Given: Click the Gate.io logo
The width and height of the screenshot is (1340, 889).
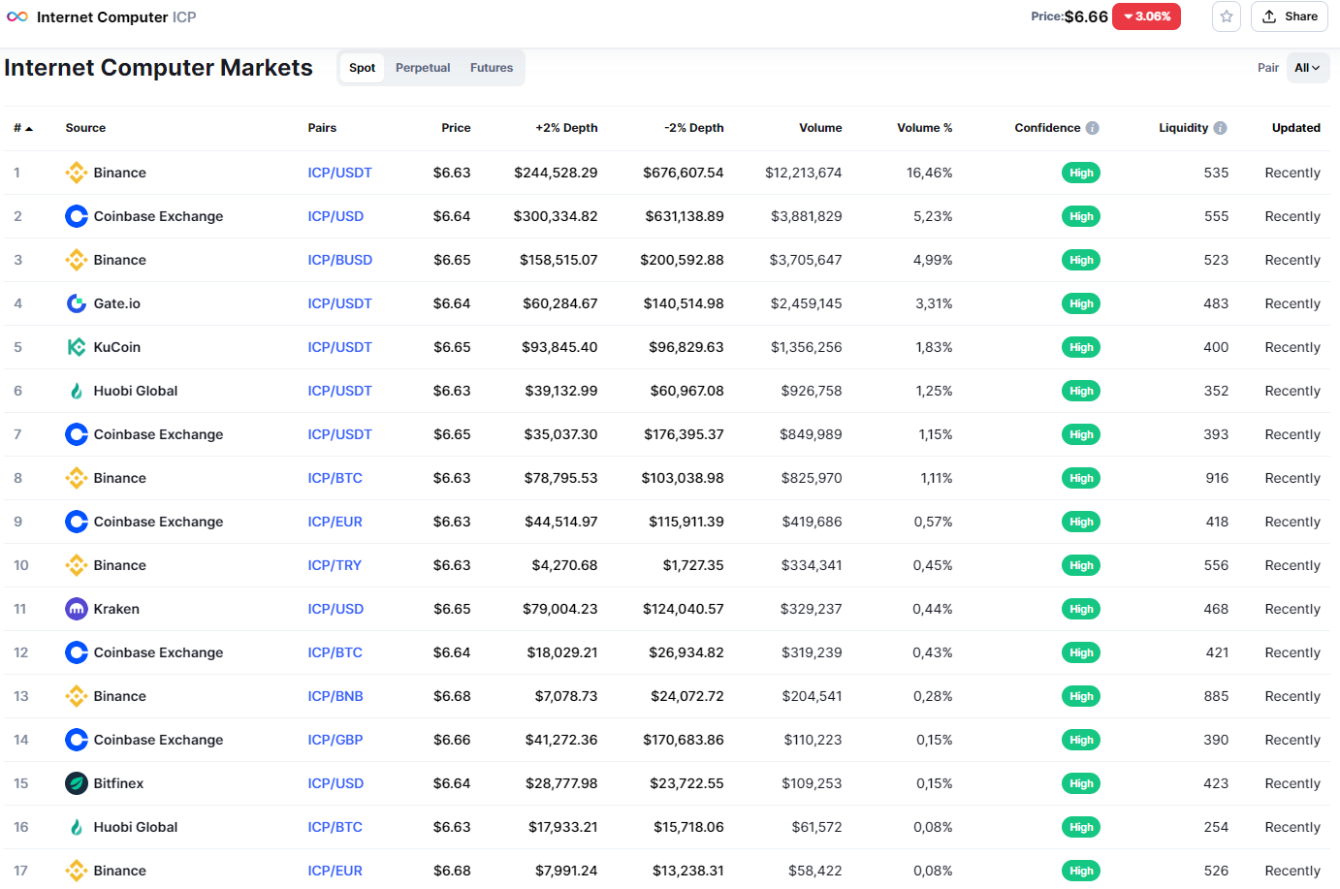Looking at the screenshot, I should click(x=77, y=303).
